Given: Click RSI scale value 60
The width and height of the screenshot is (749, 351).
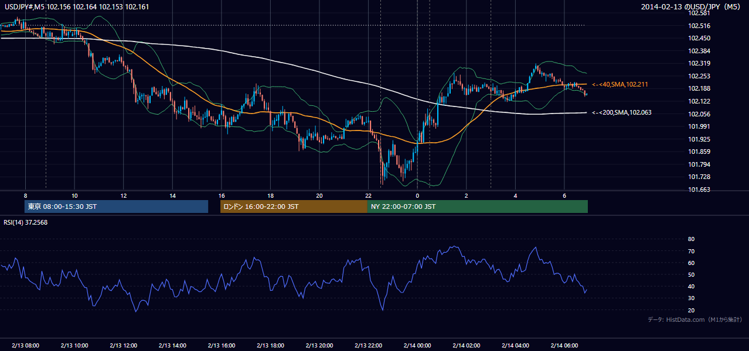Looking at the screenshot, I should click(x=691, y=263).
